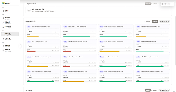Click weekly quota bar of codex-h@jokerocjoker card

coord(43,36)
